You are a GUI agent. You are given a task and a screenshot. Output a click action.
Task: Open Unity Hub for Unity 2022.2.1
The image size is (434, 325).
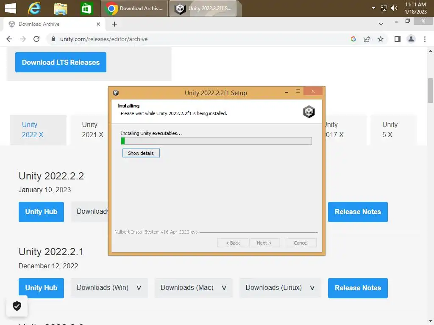coord(41,288)
